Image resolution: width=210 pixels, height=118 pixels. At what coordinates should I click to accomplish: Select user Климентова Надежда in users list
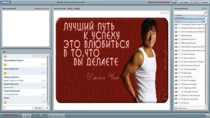pyautogui.click(x=190, y=66)
